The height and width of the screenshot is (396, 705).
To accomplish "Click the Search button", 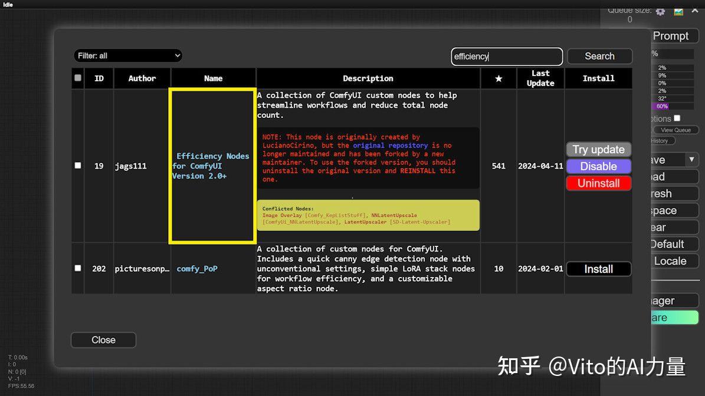I will point(599,56).
